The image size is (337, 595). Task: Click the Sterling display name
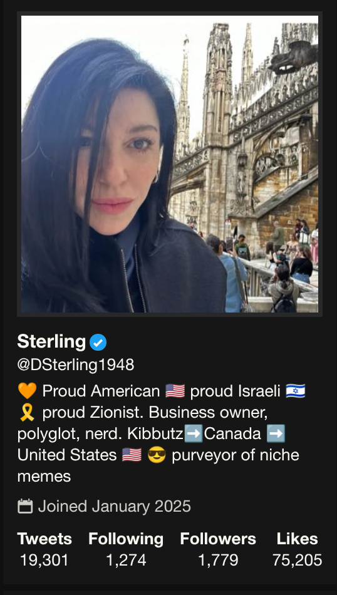click(x=51, y=341)
